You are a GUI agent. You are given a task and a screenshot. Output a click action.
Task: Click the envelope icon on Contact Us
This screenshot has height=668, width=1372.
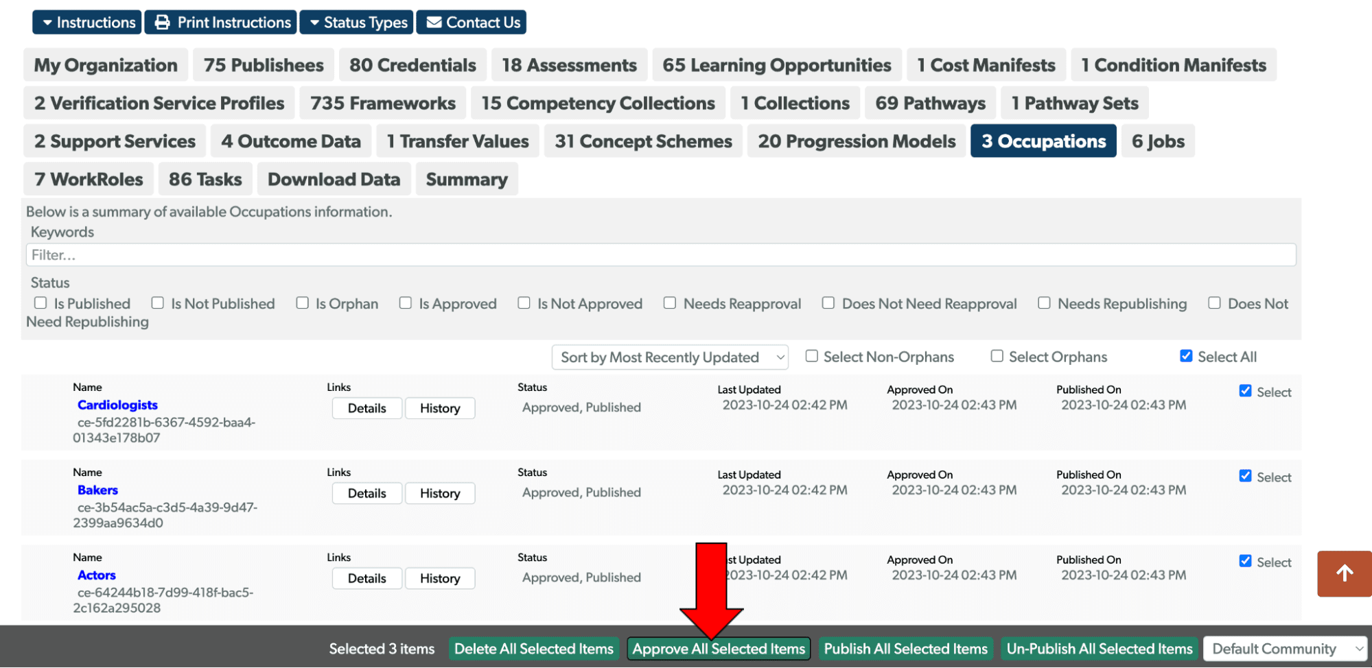click(433, 22)
